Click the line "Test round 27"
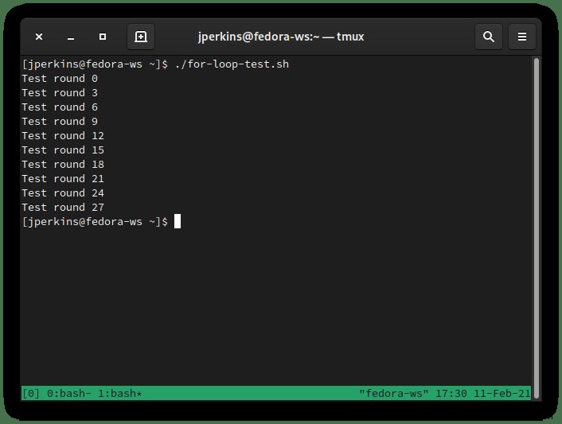The image size is (562, 424). pyautogui.click(x=63, y=208)
